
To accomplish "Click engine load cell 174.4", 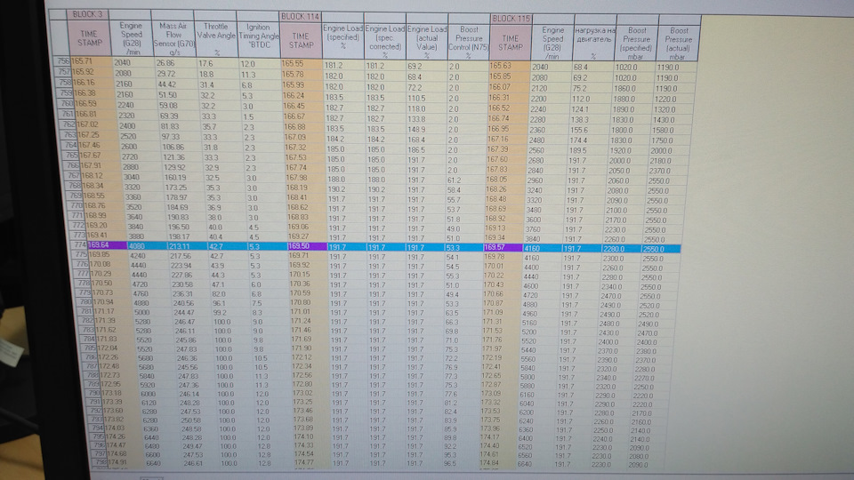I will pyautogui.click(x=579, y=140).
